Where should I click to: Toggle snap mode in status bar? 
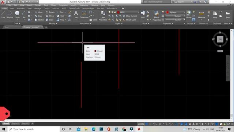point(150,124)
